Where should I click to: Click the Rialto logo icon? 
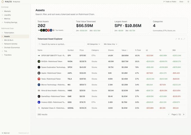click(x=3, y=2)
